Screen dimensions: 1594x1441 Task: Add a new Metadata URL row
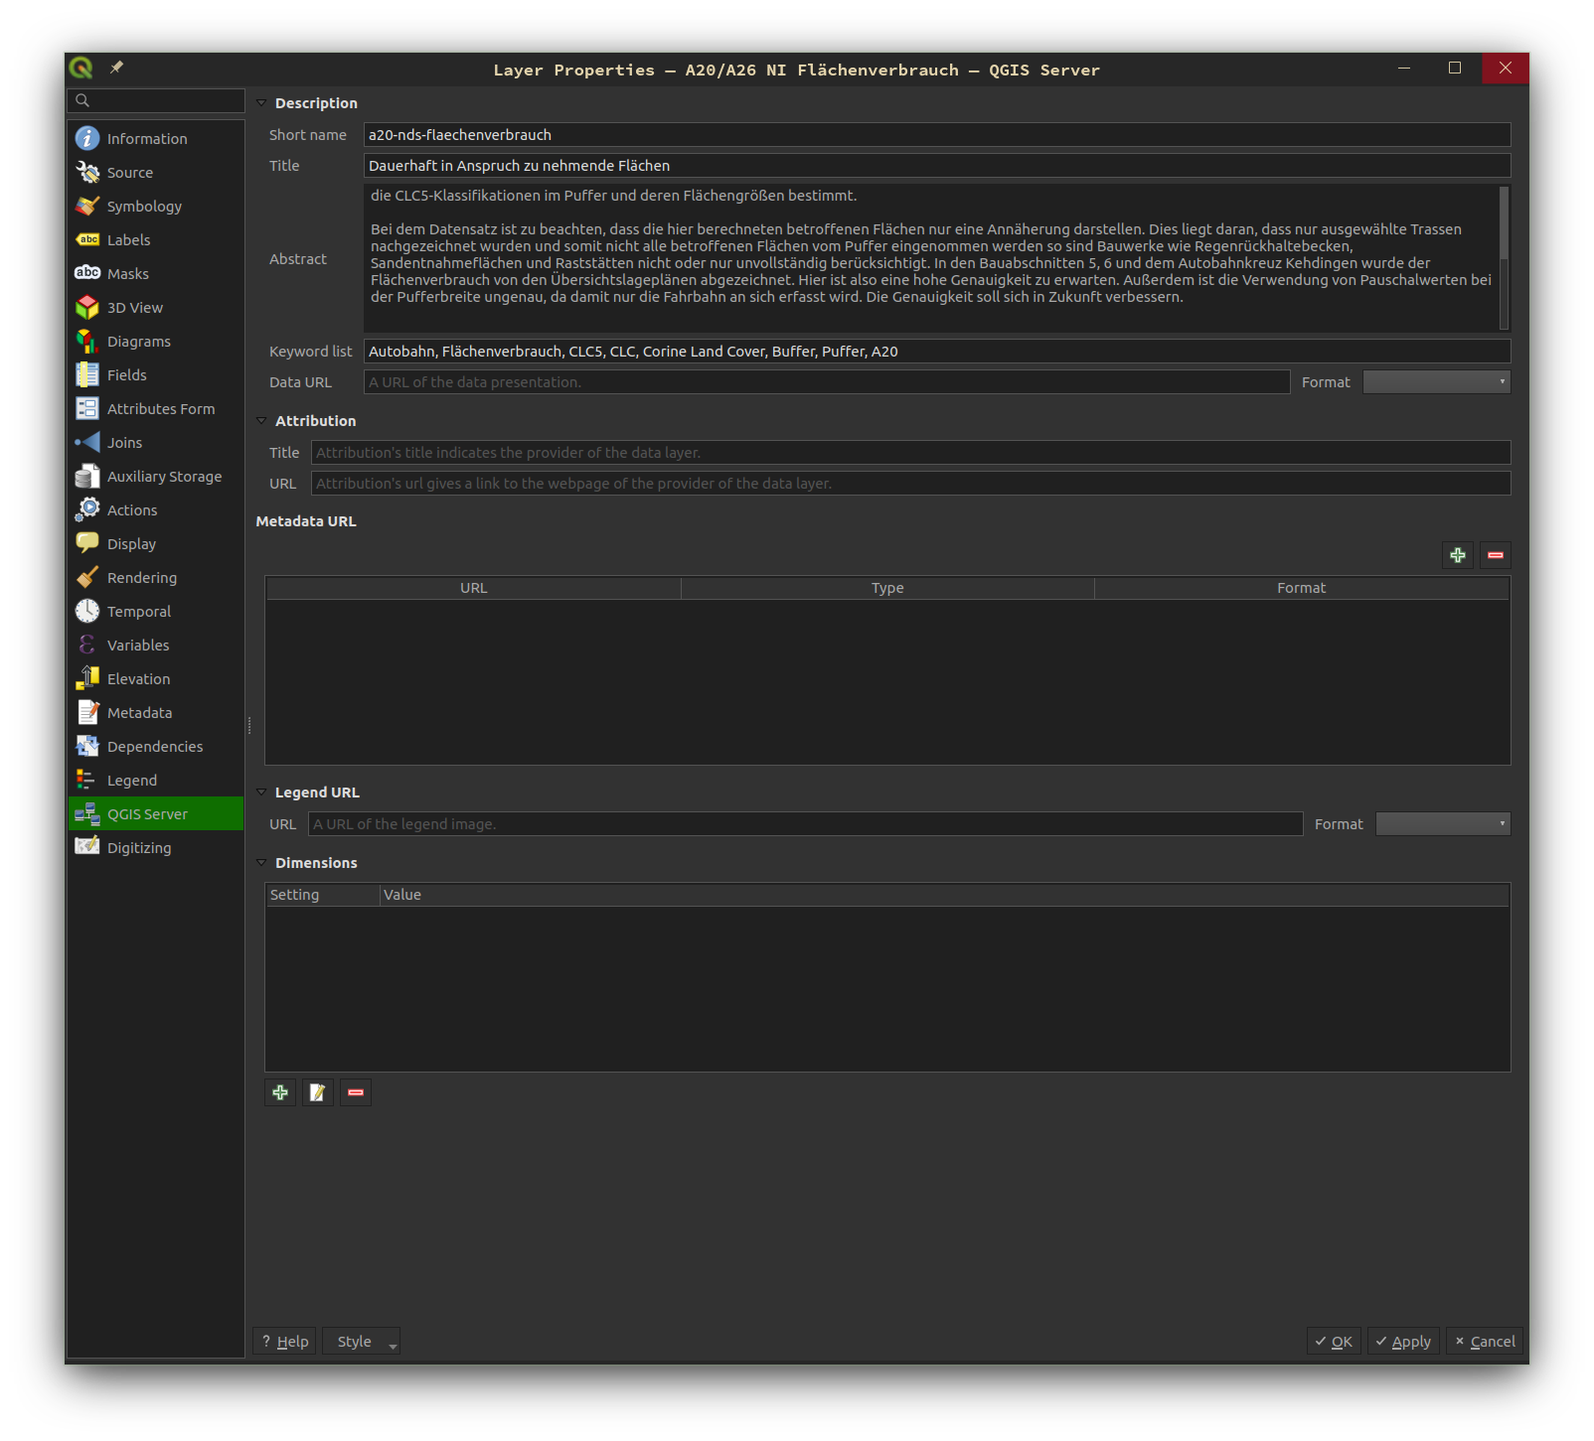coord(1457,555)
